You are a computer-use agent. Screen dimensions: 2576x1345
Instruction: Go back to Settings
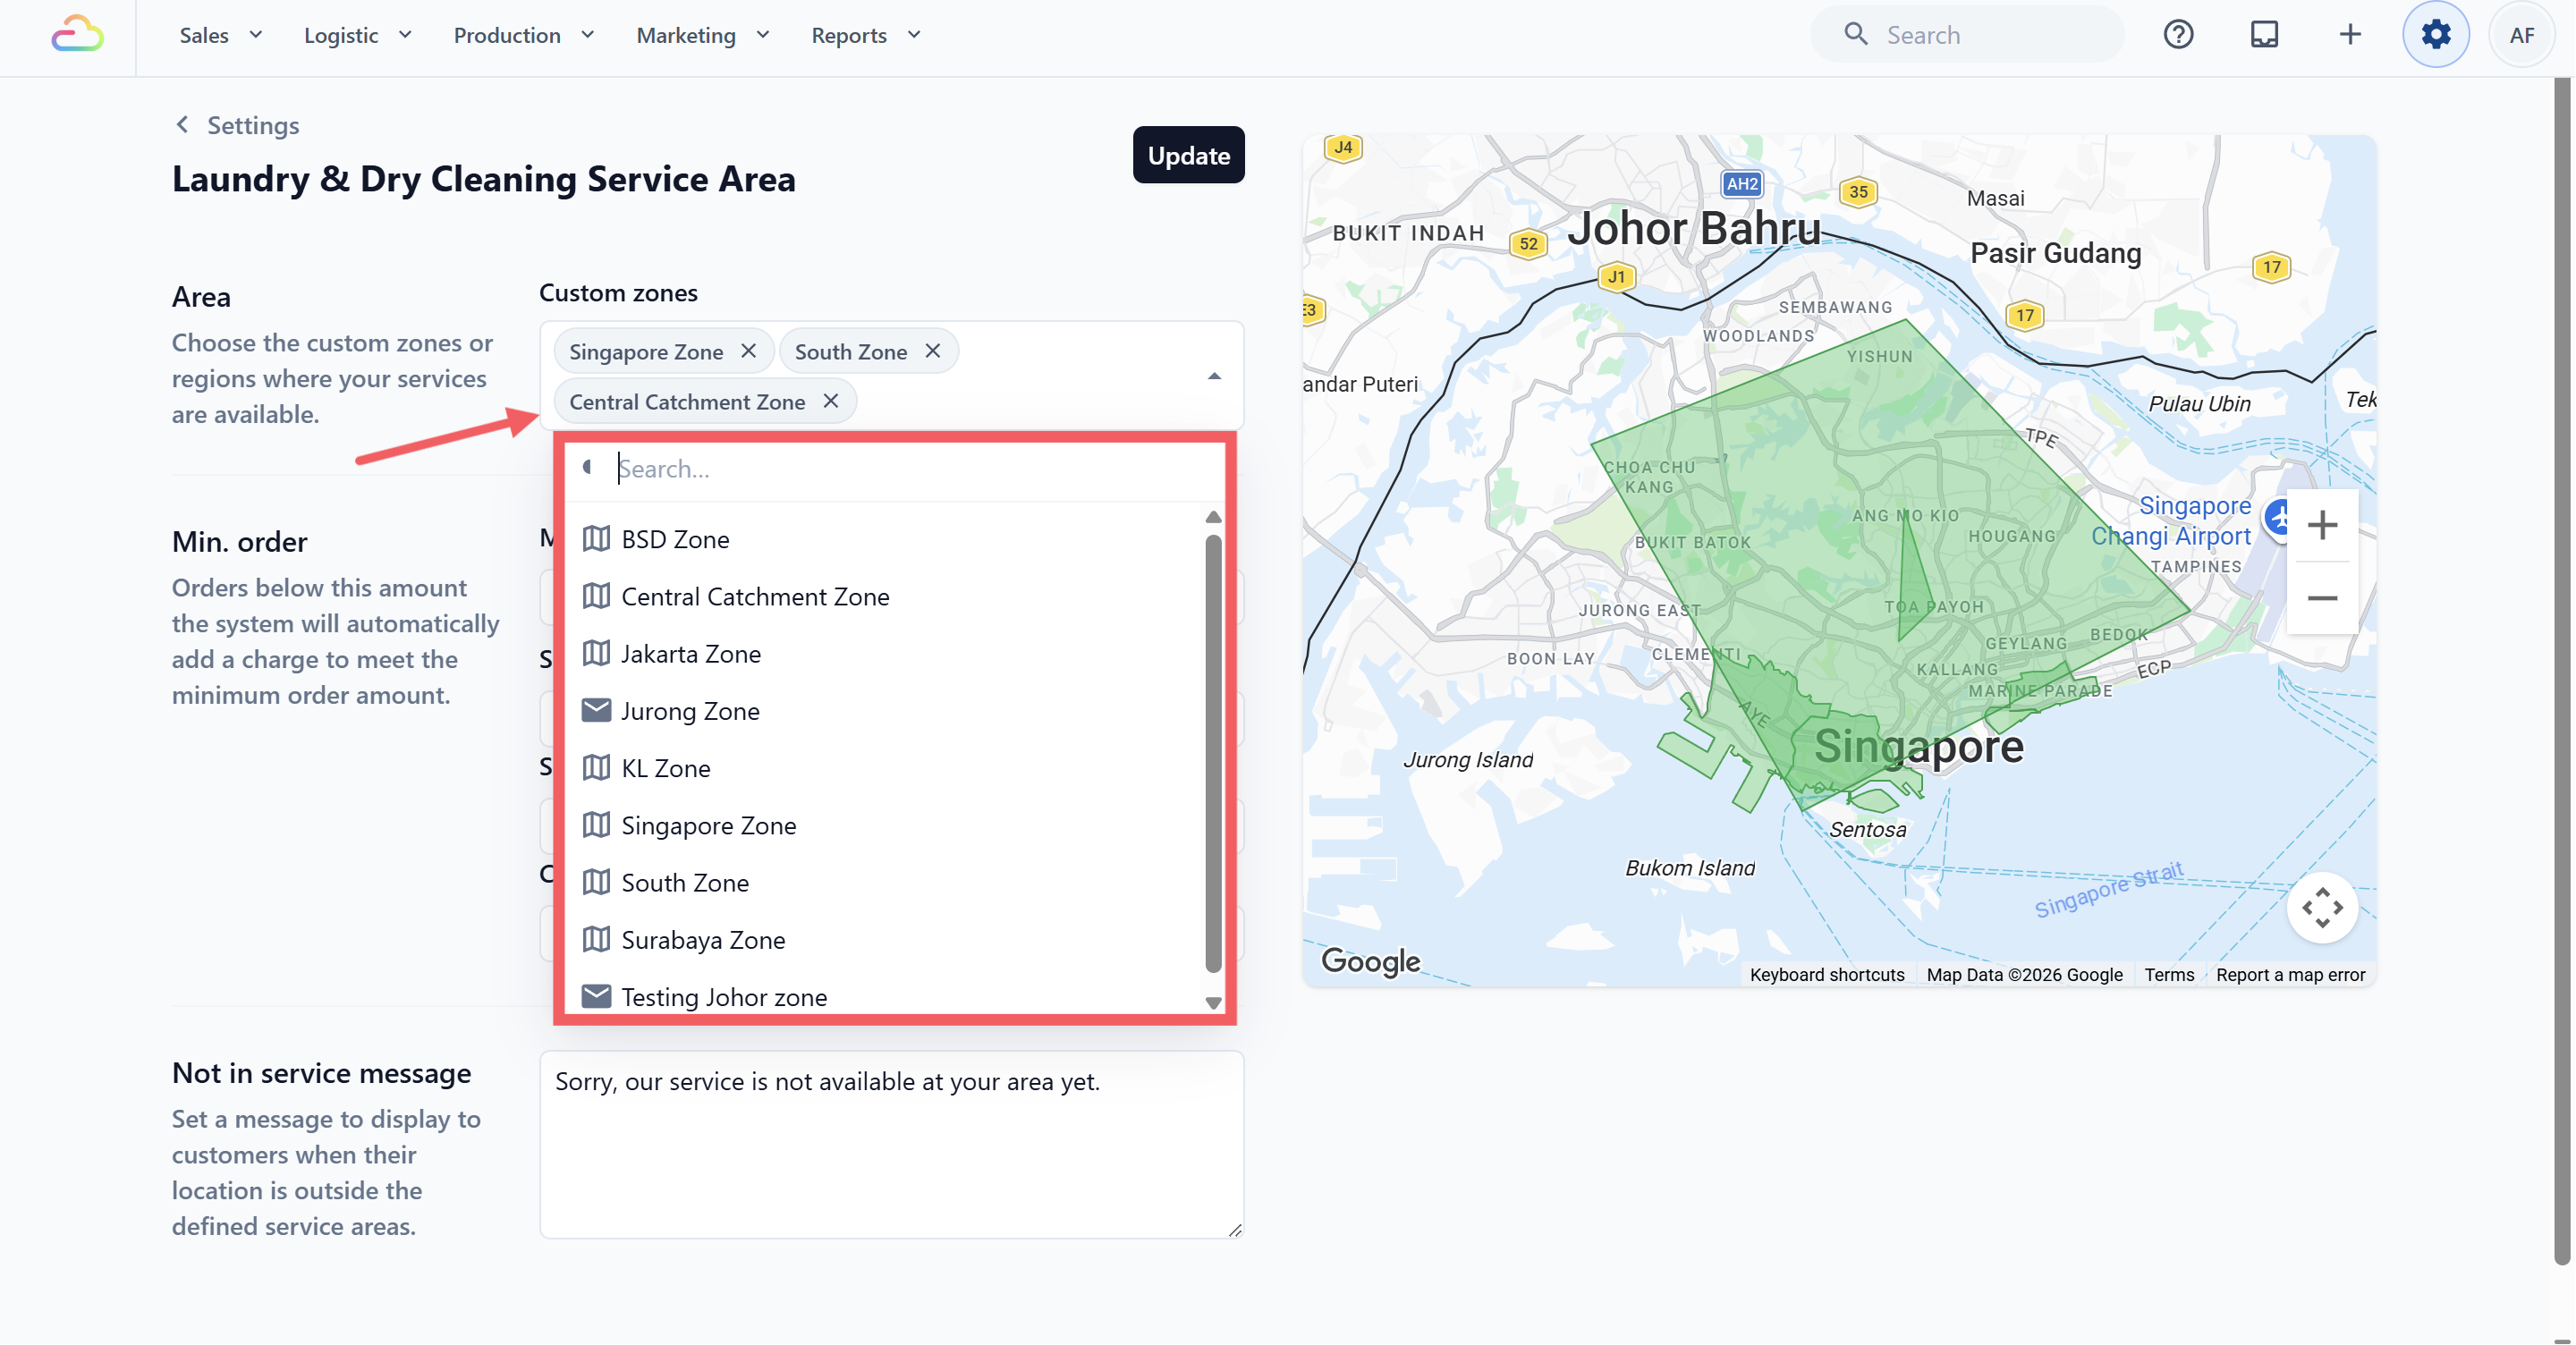[237, 125]
